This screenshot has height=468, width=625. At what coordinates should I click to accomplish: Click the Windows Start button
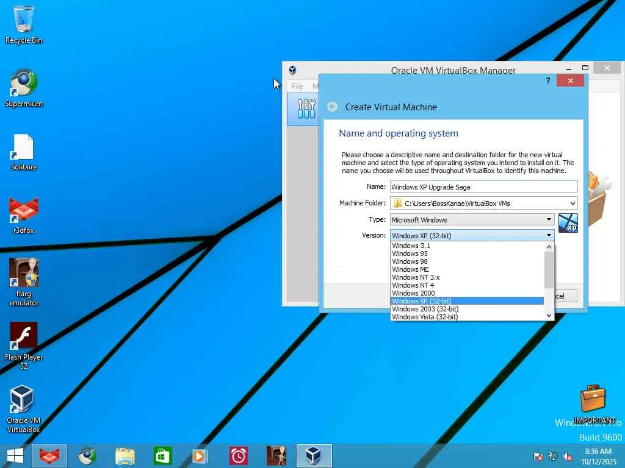(15, 456)
